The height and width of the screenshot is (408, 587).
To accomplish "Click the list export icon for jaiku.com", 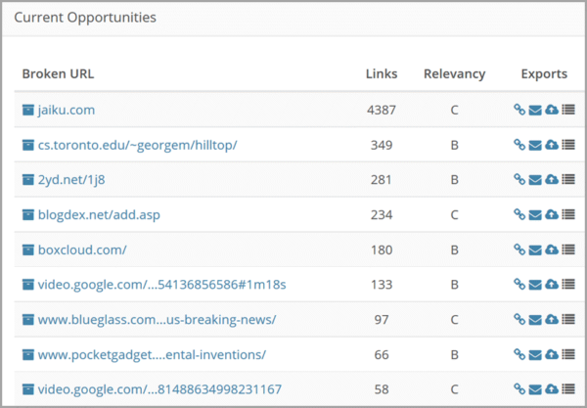I will 568,110.
